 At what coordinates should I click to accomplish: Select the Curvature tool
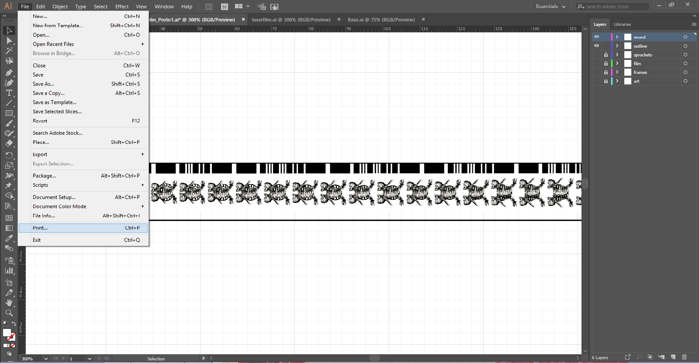click(9, 83)
